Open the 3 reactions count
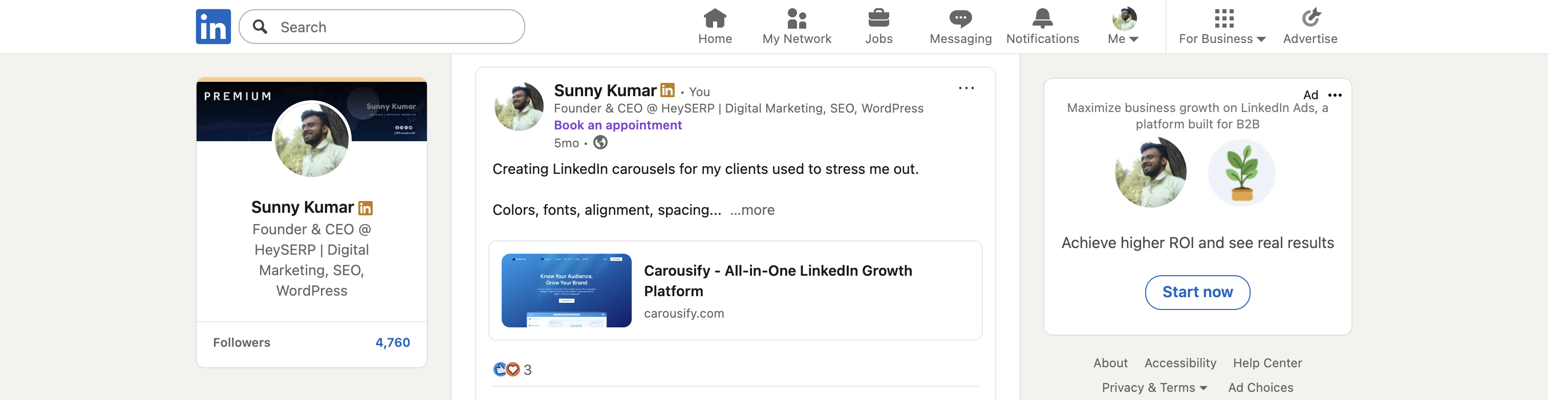 528,370
